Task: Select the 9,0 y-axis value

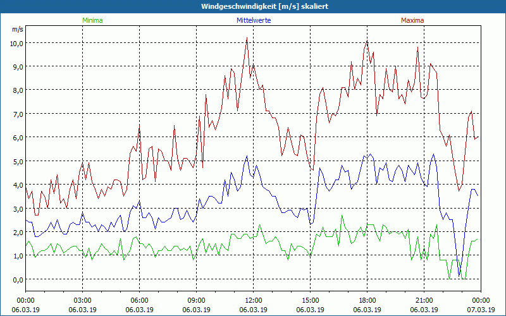Action: (x=17, y=66)
